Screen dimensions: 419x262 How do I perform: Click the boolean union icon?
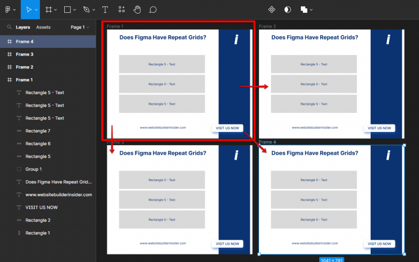304,9
